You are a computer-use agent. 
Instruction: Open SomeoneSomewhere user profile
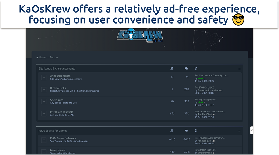(x=209, y=90)
